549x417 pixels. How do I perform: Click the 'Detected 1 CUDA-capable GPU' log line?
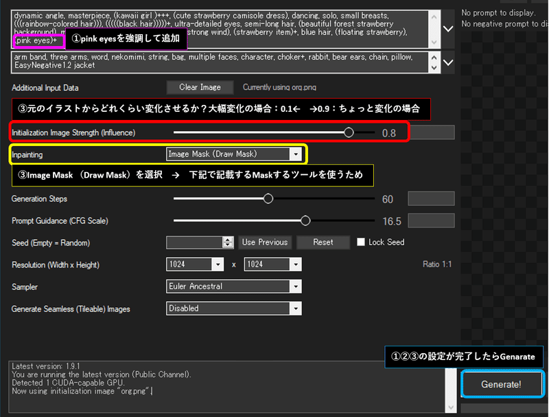(x=68, y=383)
